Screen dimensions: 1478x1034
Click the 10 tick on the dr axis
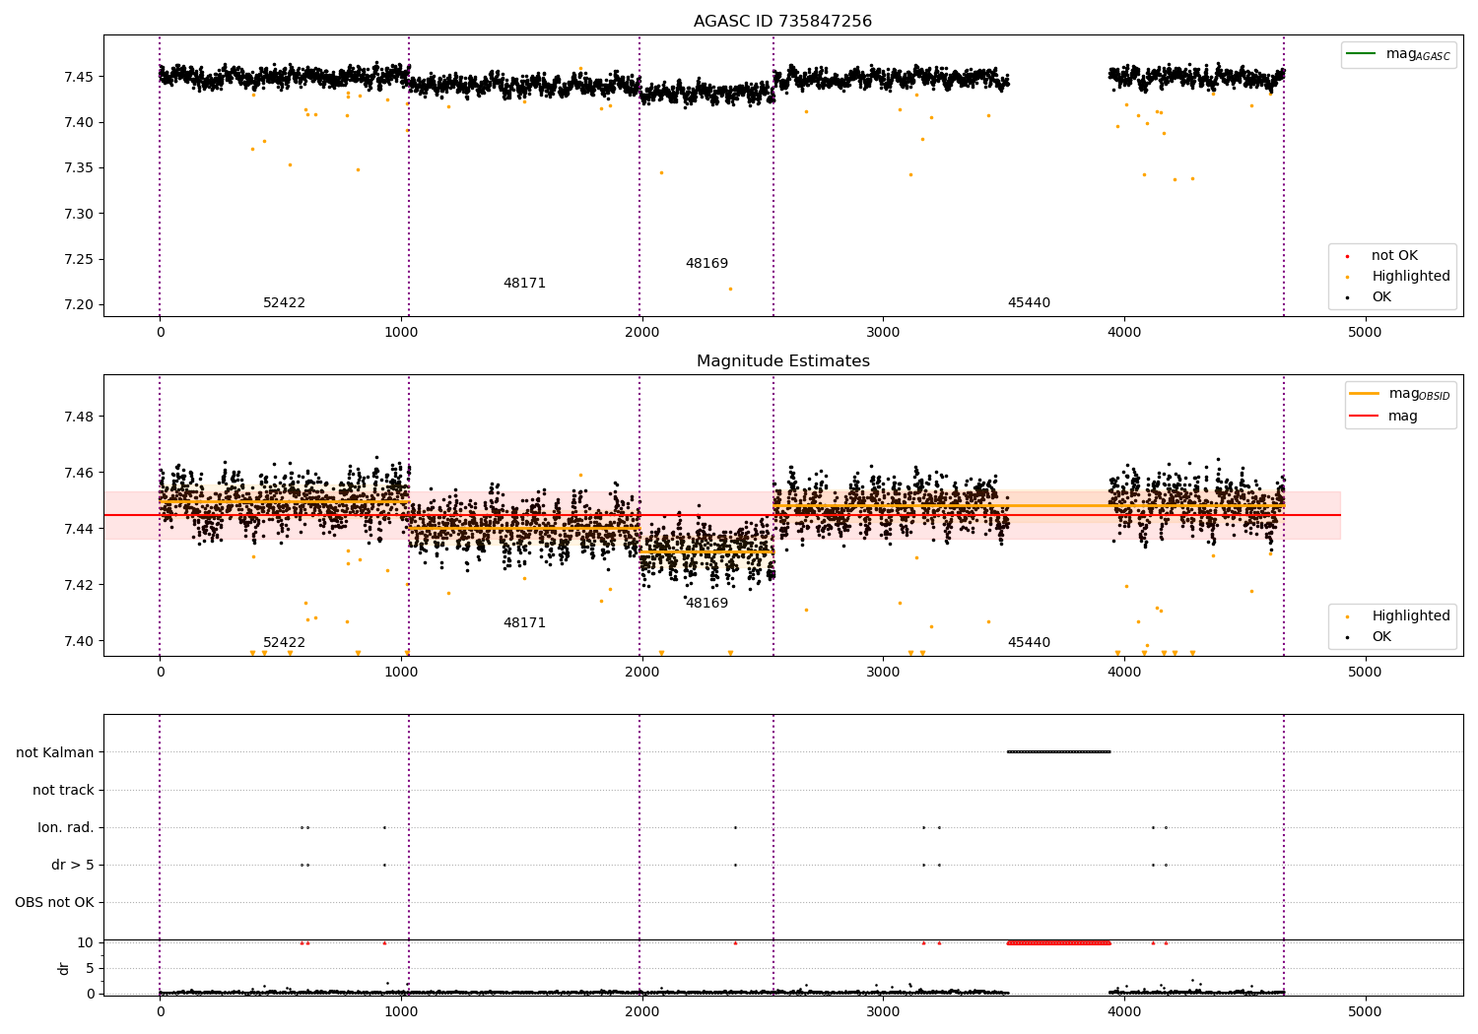(86, 942)
